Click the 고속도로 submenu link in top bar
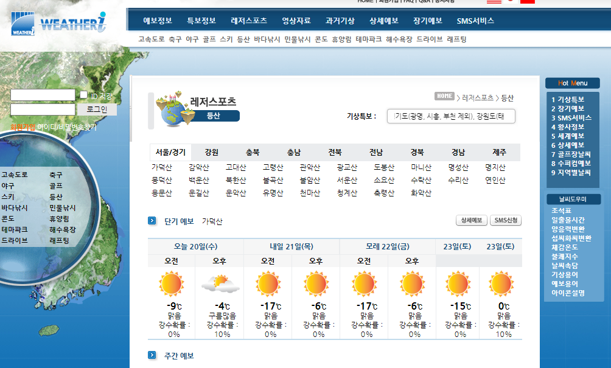The image size is (611, 368). pos(151,40)
